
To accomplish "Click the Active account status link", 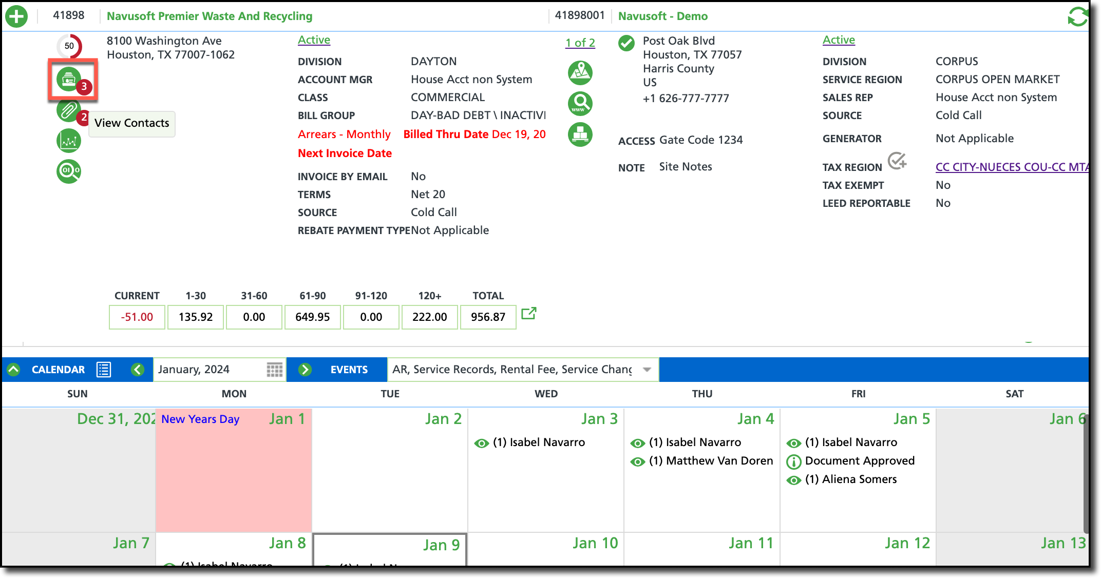I will click(314, 40).
